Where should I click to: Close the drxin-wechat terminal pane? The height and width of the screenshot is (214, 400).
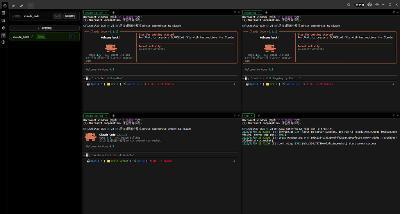pos(239,115)
